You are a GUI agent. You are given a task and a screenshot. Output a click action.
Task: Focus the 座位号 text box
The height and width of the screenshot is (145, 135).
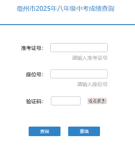click(79, 74)
